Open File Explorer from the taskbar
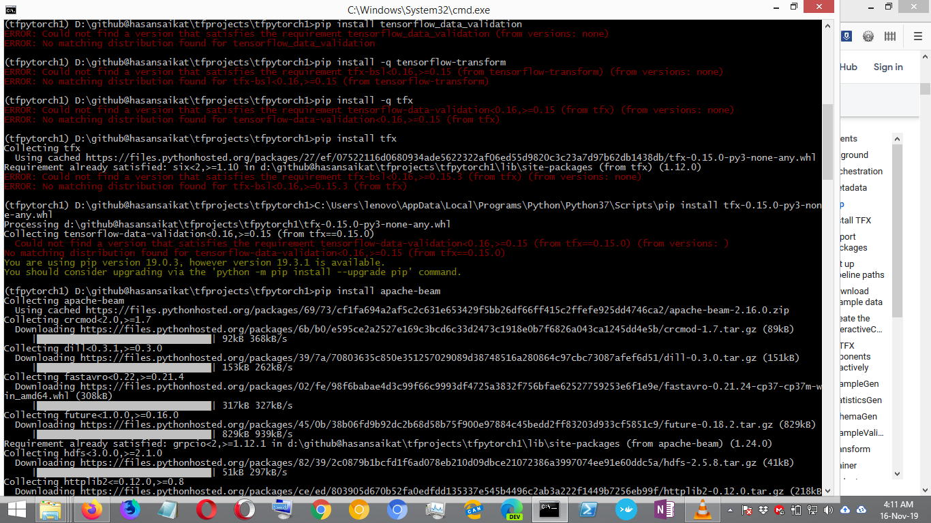This screenshot has height=523, width=931. 51,510
